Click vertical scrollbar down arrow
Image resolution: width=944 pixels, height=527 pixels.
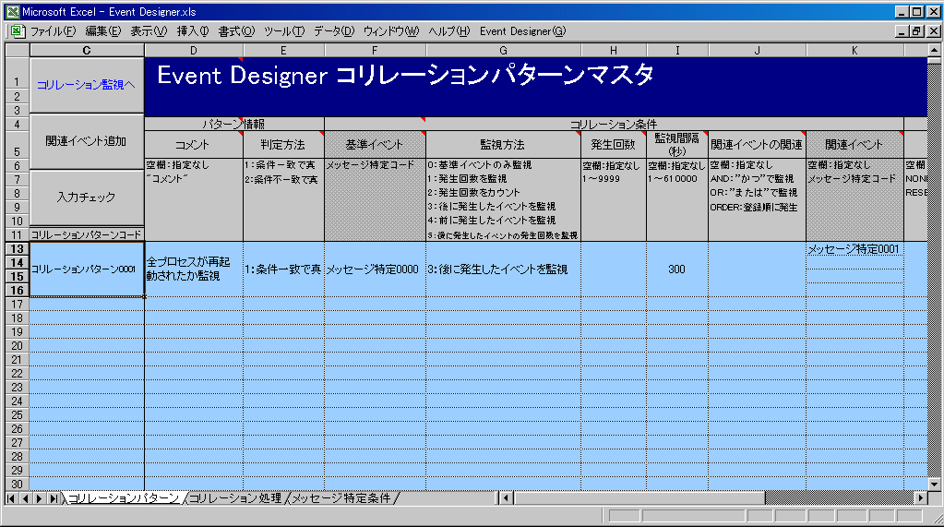pos(934,485)
